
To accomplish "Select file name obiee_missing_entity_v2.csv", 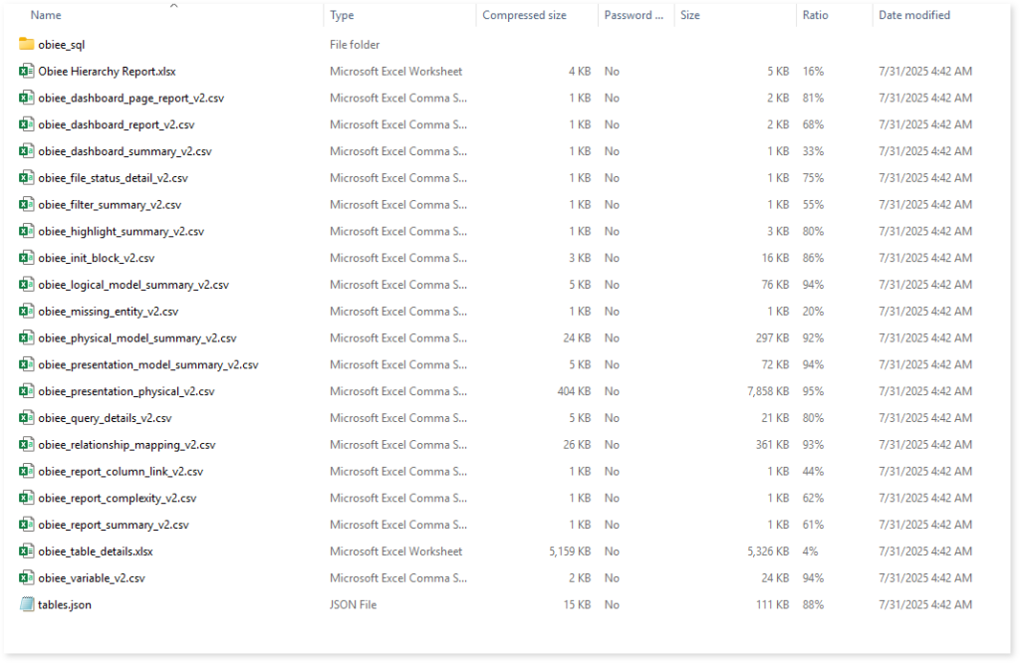I will tap(108, 312).
